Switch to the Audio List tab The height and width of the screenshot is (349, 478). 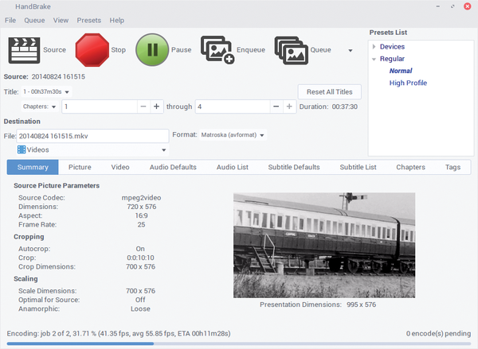[x=233, y=167]
